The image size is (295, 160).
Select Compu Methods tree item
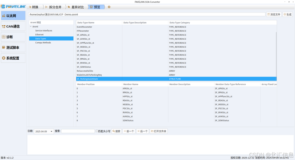pyautogui.click(x=43, y=43)
